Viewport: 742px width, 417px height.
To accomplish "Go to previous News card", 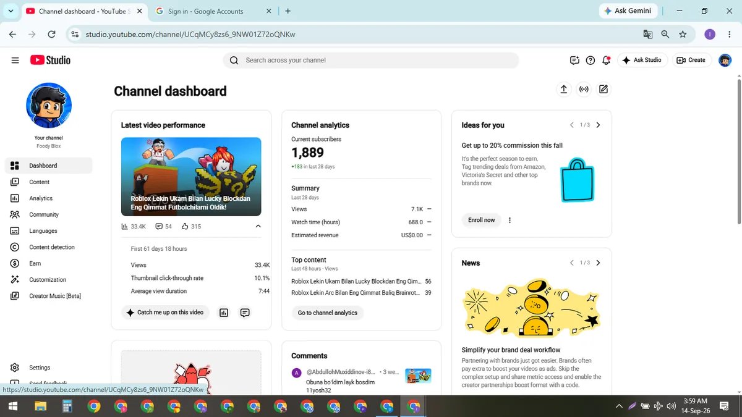I will [x=572, y=263].
